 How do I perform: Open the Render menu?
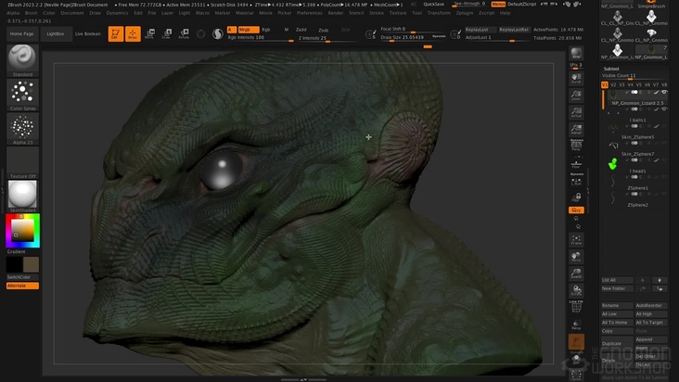click(x=335, y=13)
